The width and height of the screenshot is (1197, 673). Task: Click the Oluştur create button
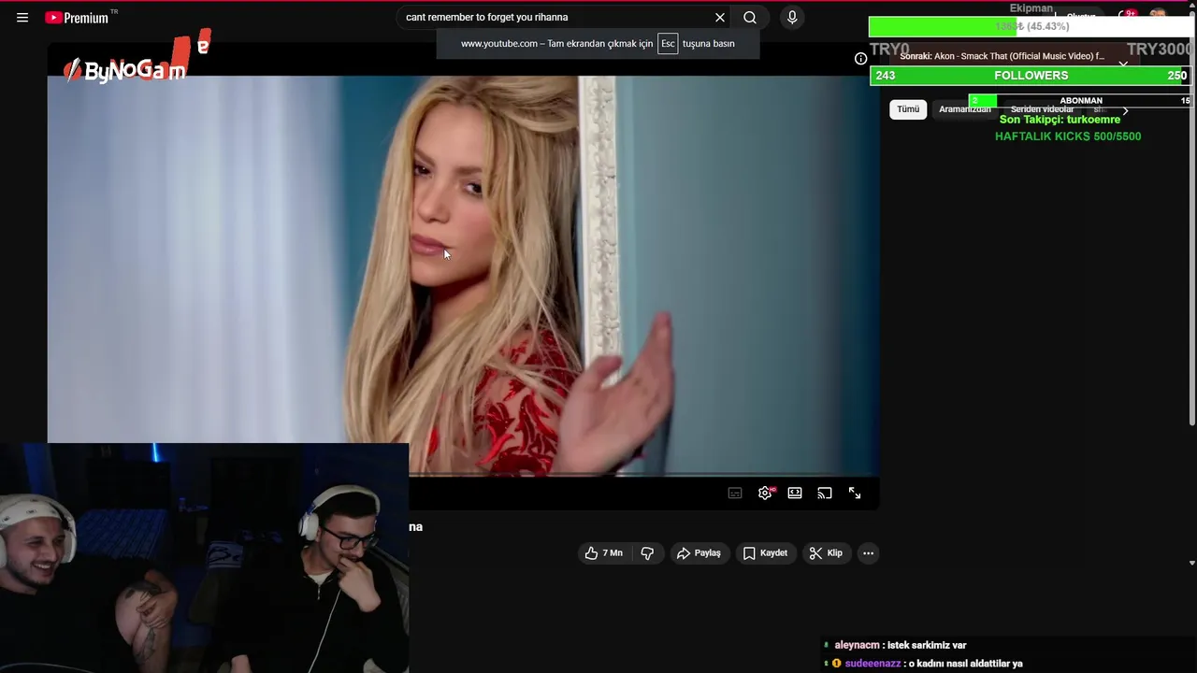tap(1080, 17)
